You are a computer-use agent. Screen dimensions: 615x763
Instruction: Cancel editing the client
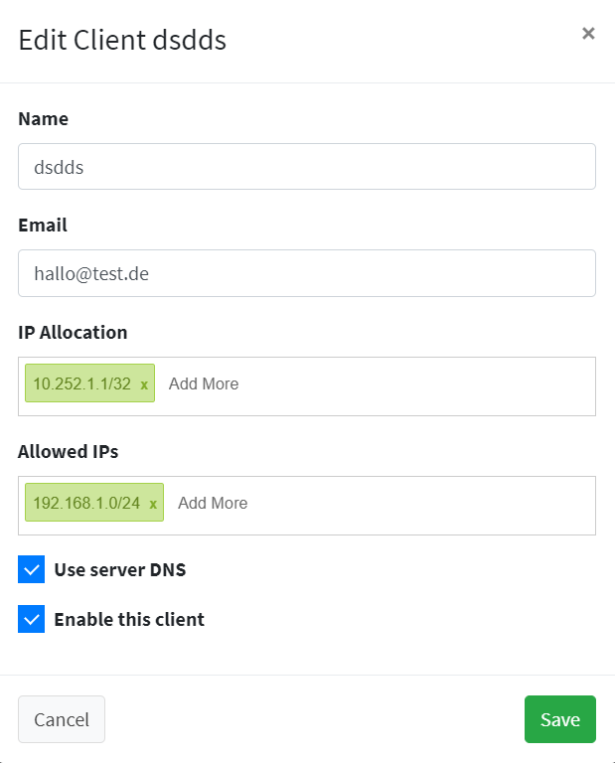(62, 719)
